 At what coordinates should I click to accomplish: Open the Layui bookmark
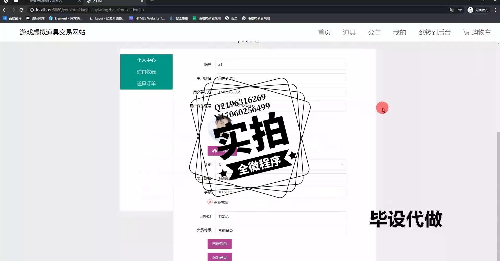tap(107, 18)
